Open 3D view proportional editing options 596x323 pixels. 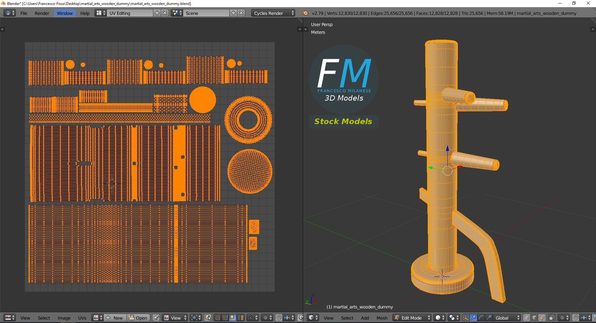(564, 318)
